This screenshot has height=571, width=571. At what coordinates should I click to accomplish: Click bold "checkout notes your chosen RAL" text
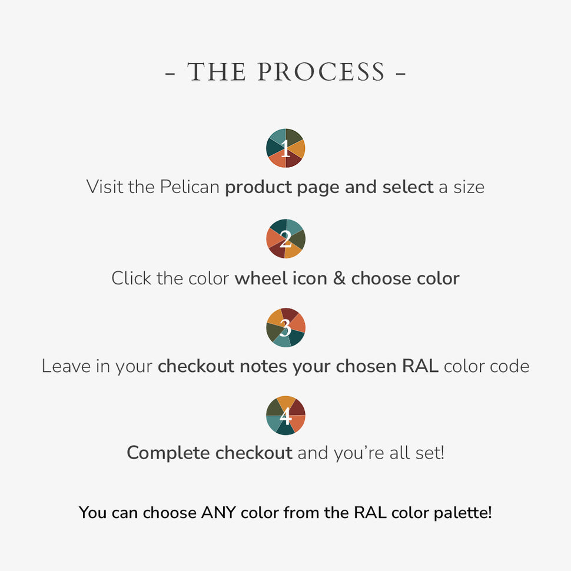pos(298,366)
